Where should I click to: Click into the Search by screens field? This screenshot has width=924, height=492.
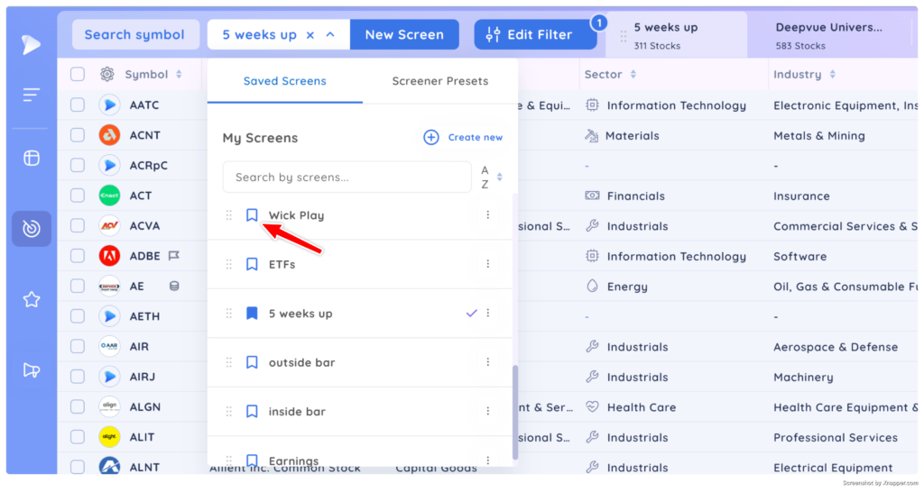point(347,178)
